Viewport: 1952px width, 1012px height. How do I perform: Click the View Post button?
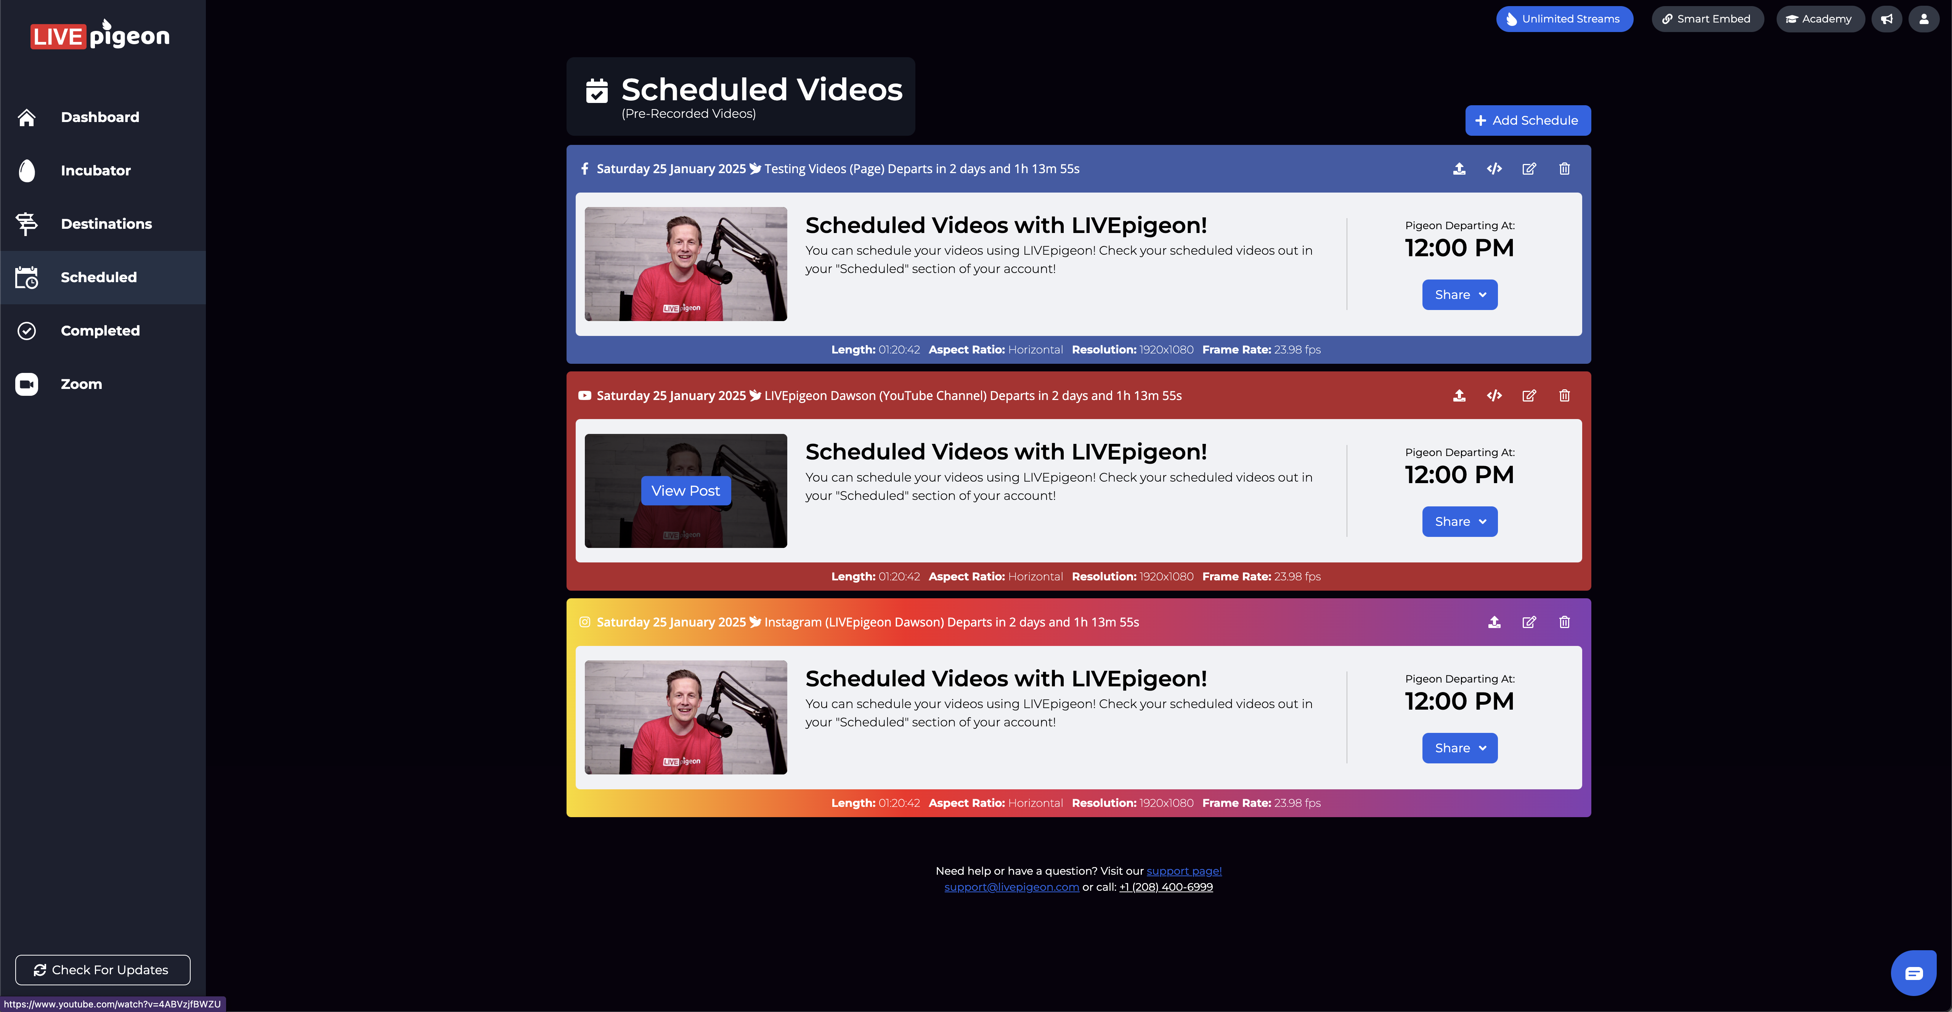685,491
